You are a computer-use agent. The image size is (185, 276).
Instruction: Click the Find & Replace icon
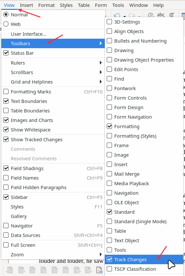pyautogui.click(x=151, y=15)
